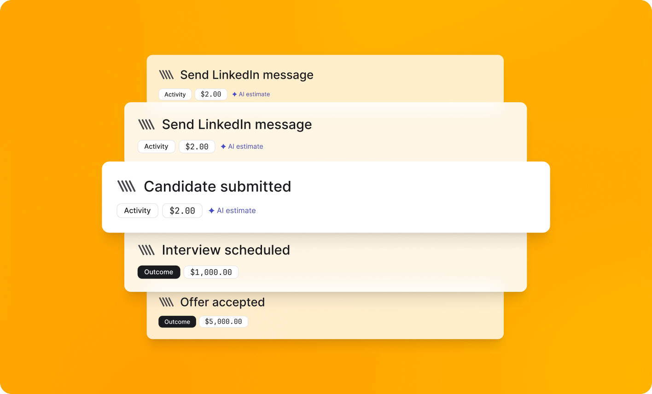This screenshot has height=394, width=652.
Task: Select the Candidate submitted card title
Action: coord(217,186)
